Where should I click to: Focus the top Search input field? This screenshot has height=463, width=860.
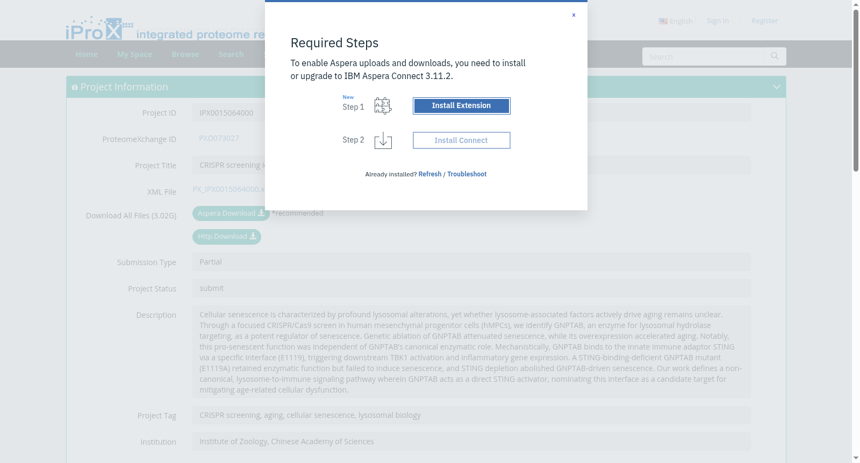(703, 56)
